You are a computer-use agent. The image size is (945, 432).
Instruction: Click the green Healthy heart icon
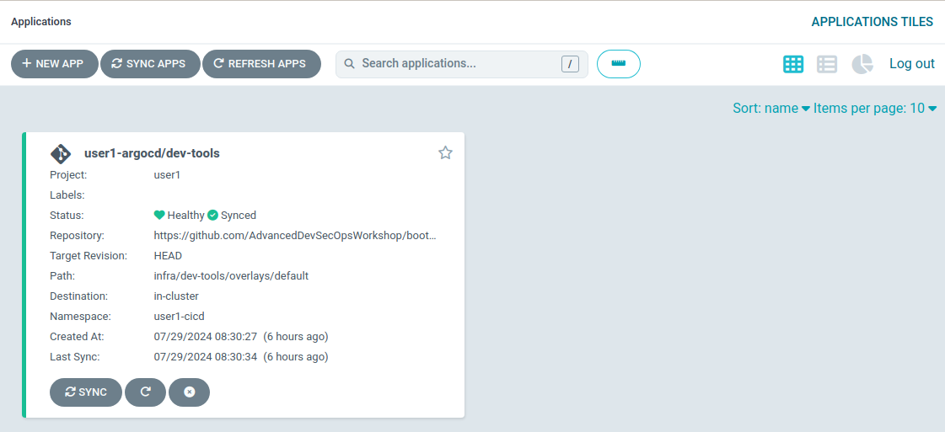point(159,215)
